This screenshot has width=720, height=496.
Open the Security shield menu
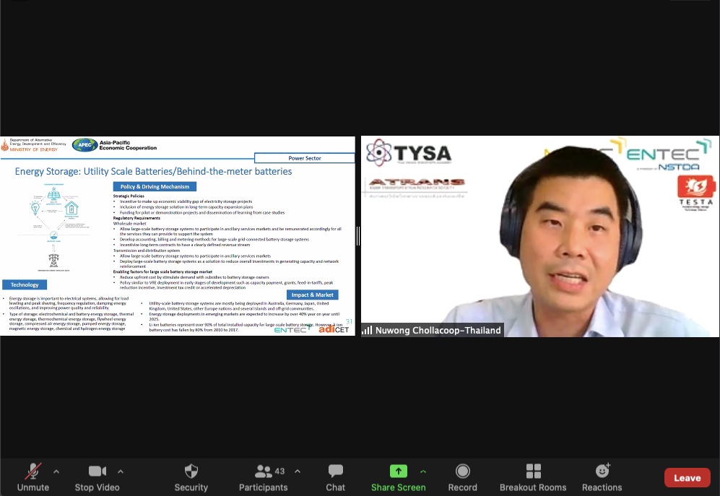pos(191,471)
